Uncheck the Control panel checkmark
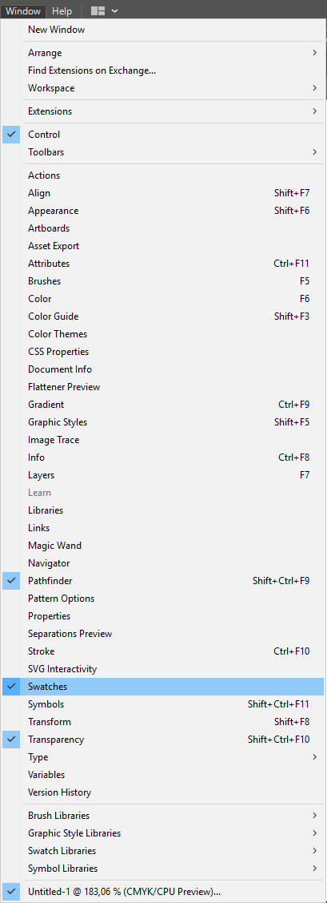327x903 pixels. point(11,135)
